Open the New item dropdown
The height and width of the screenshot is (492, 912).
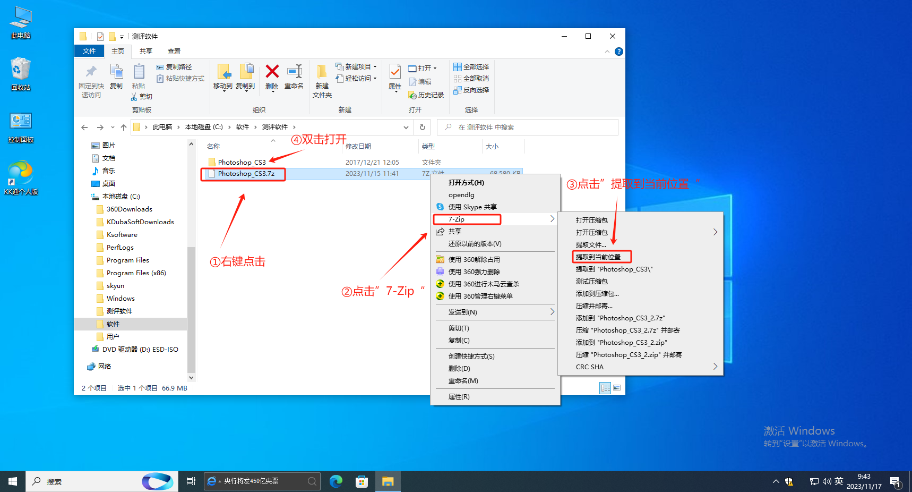click(356, 67)
